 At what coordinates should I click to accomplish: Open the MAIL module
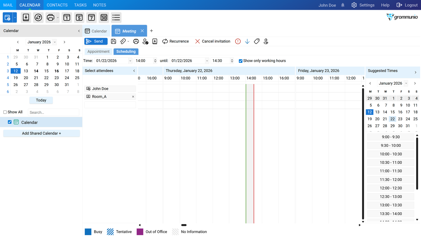click(8, 5)
